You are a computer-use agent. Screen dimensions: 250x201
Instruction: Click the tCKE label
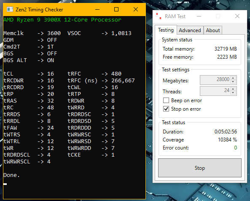point(74,155)
